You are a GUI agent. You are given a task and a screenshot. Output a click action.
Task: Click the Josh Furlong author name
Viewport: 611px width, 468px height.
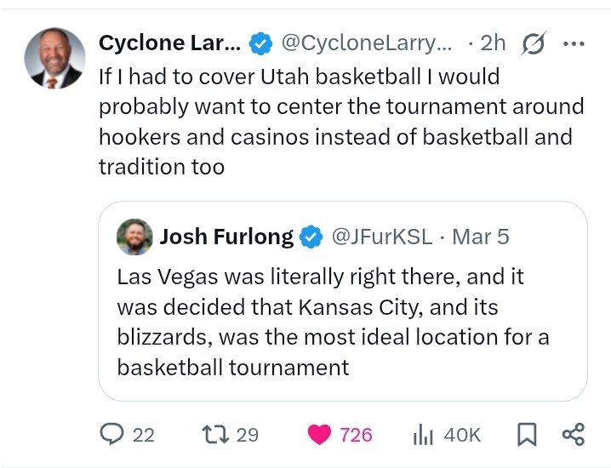[x=226, y=237]
